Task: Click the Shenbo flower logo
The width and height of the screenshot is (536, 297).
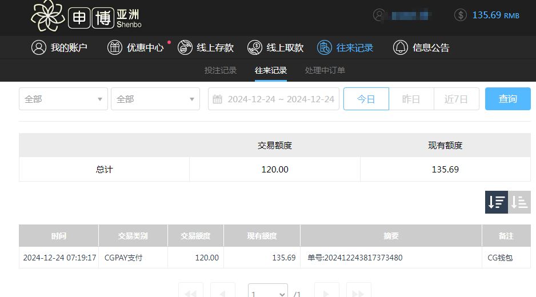Action: (x=47, y=16)
